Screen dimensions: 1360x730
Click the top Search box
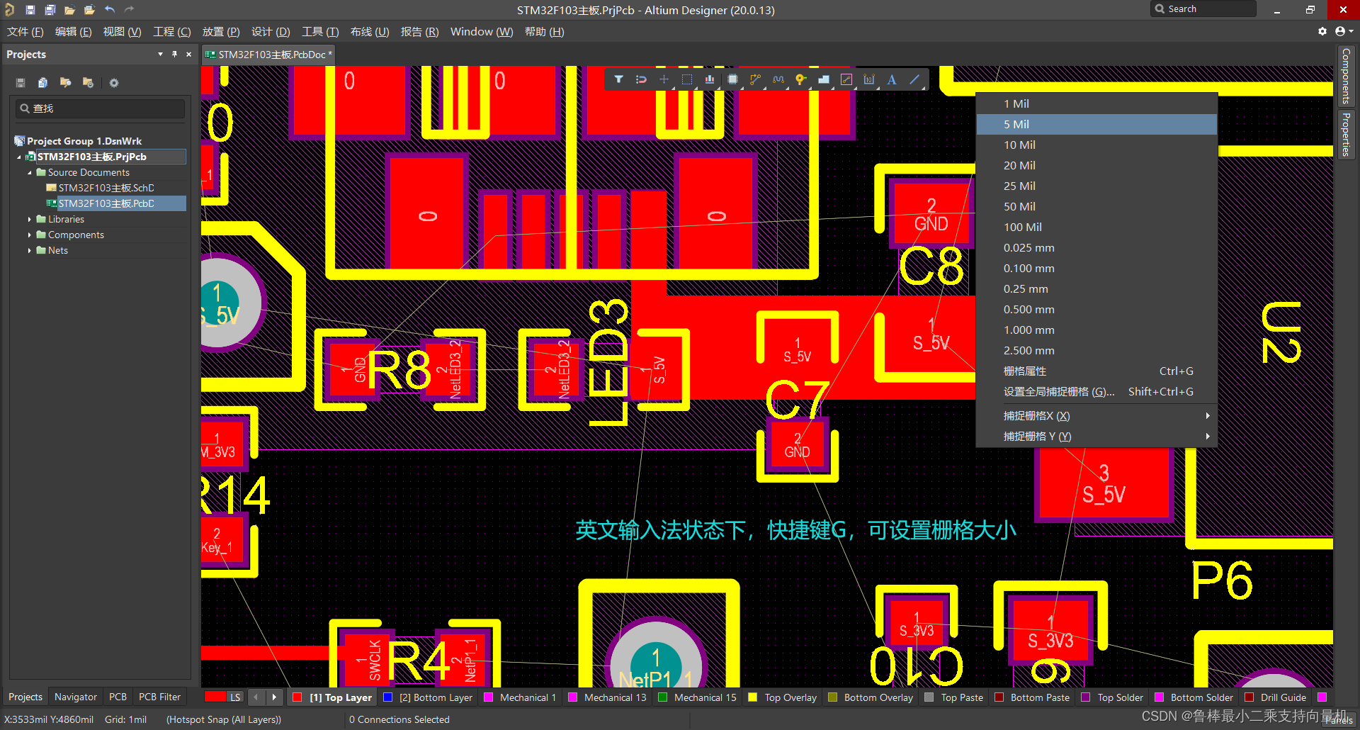coord(1203,9)
